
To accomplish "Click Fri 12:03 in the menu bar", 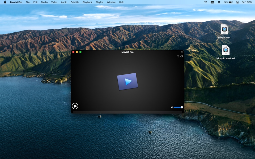I will click(246, 2).
